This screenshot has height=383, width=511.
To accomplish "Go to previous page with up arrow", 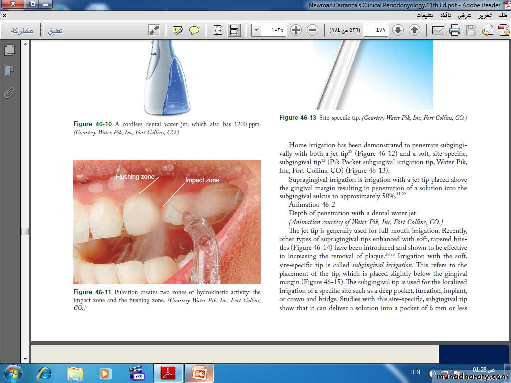I will (414, 31).
